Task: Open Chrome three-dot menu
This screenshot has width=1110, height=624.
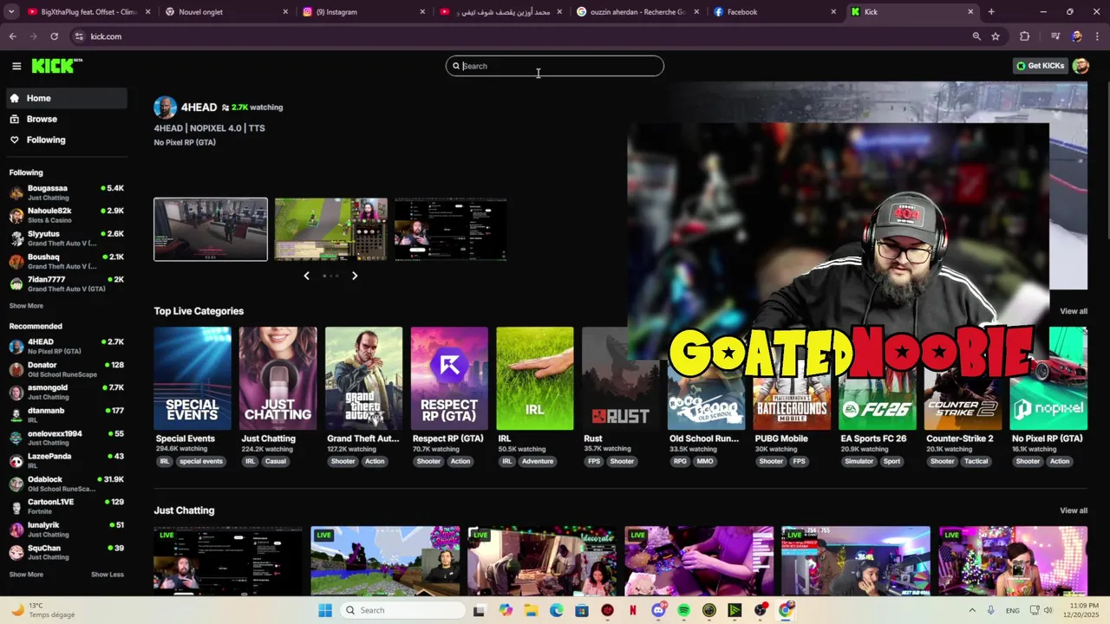Action: tap(1097, 36)
